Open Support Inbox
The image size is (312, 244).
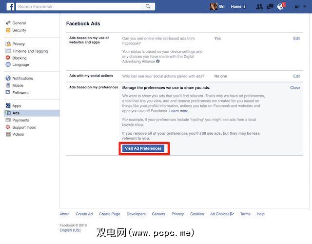(24, 127)
